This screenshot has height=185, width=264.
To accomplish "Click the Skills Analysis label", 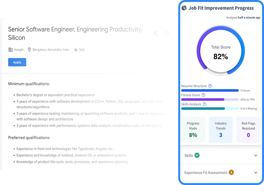I will [191, 104].
